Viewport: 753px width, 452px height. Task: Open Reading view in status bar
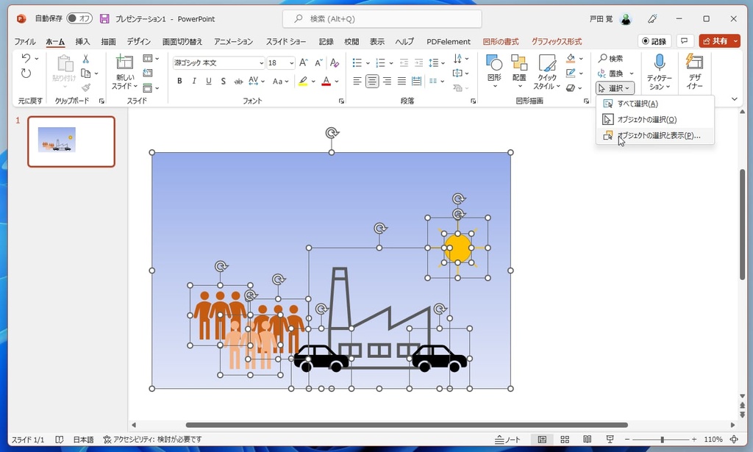587,439
